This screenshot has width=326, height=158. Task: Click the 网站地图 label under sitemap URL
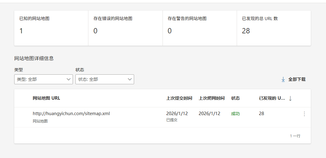[40, 121]
